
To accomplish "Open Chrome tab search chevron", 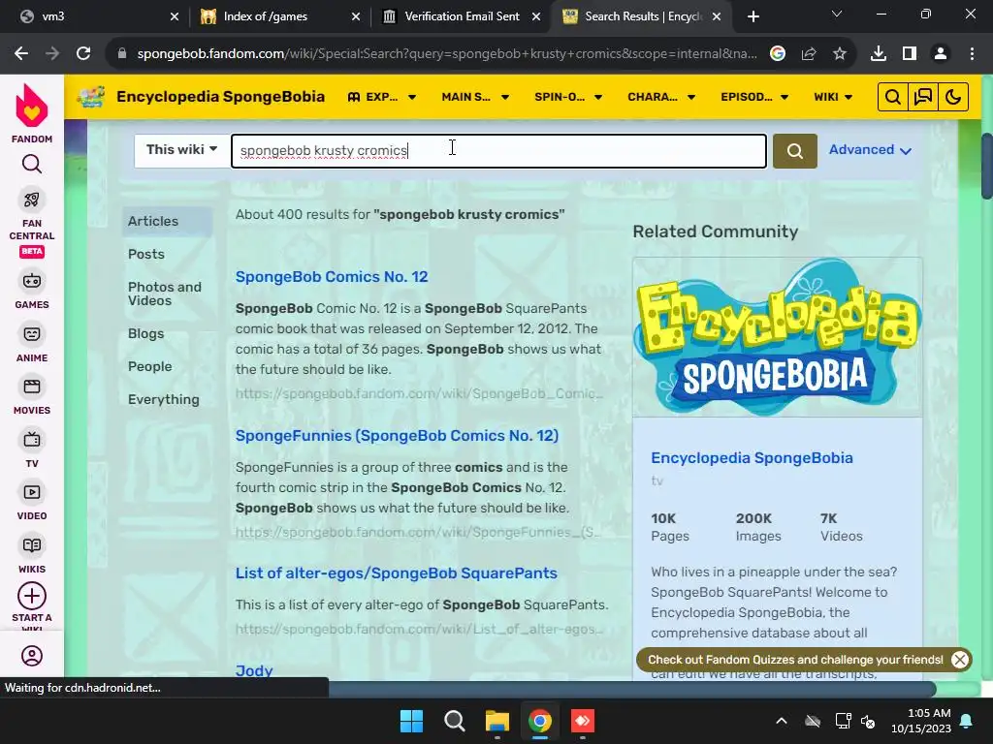I will click(837, 14).
